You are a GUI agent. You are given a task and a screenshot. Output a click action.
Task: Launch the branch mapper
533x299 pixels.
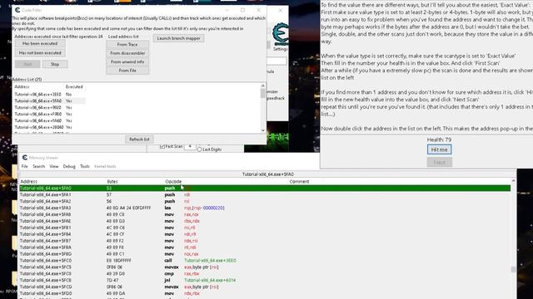coord(179,38)
